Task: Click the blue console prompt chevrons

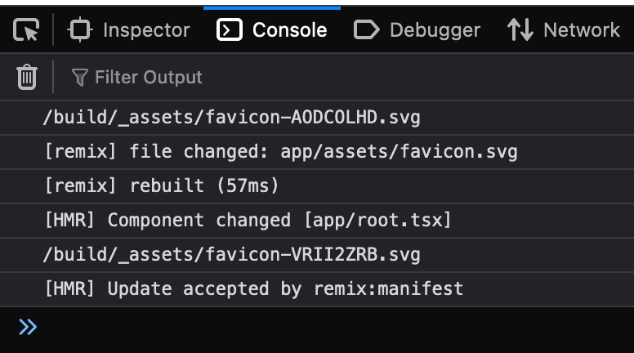Action: click(x=28, y=327)
